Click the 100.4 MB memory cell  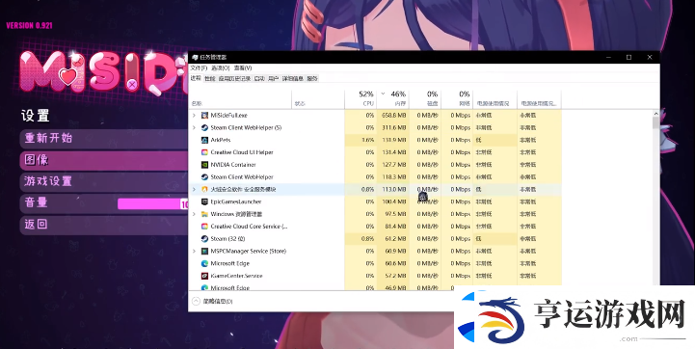pos(392,201)
